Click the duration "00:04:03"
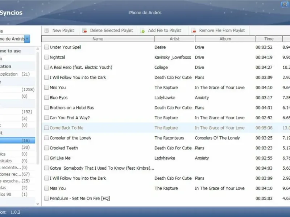Image resolution: width=290 pixels, height=217 pixels. (x=264, y=168)
